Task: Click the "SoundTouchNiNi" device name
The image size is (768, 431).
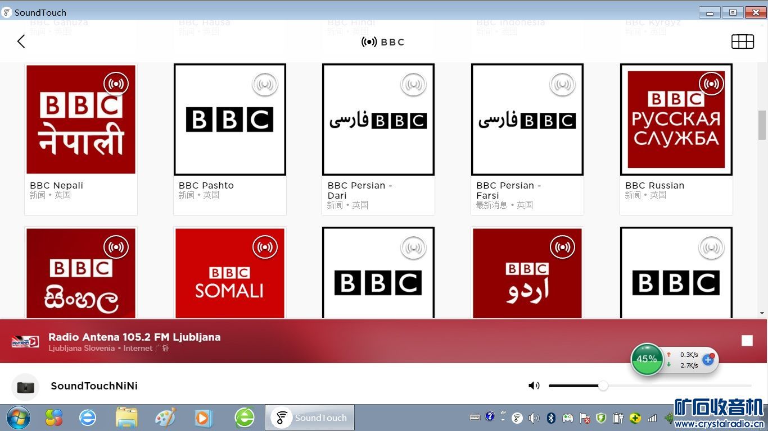Action: pyautogui.click(x=94, y=386)
